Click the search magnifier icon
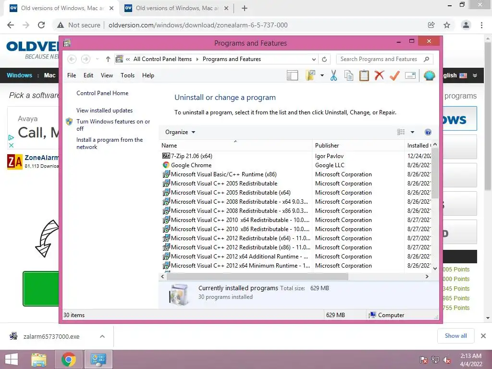Image resolution: width=492 pixels, height=369 pixels. (x=426, y=59)
